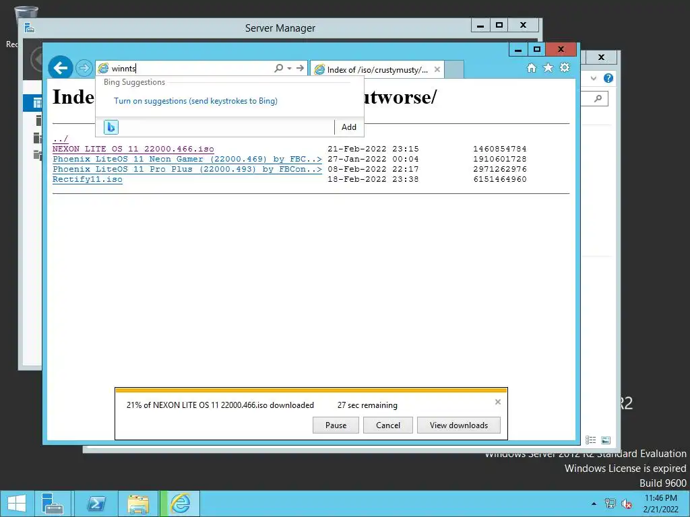Image resolution: width=690 pixels, height=517 pixels.
Task: Turn on Bing suggestions link
Action: (x=195, y=101)
